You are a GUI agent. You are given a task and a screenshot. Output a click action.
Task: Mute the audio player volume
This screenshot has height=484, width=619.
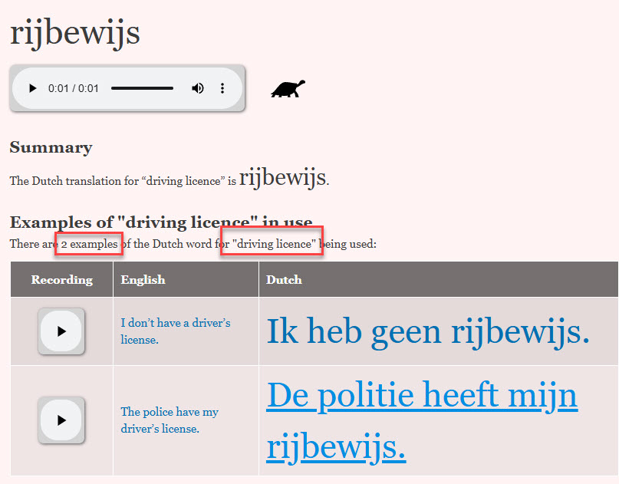[198, 88]
